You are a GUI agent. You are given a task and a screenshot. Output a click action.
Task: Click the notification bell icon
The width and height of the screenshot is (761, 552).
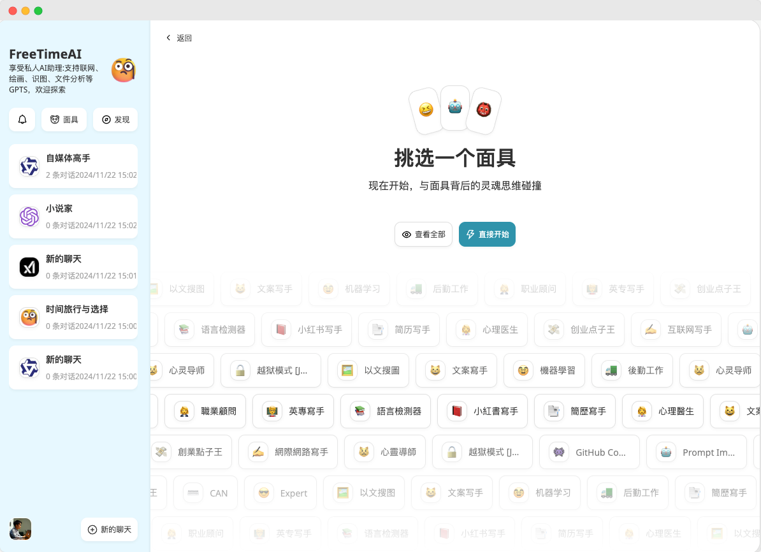(x=22, y=120)
